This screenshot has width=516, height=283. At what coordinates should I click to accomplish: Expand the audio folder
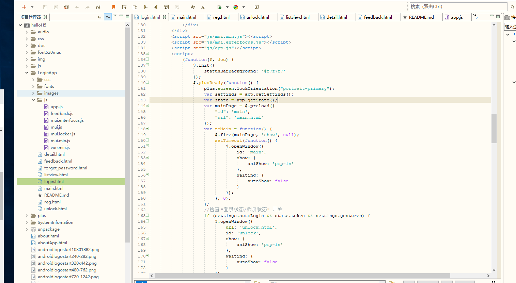point(27,32)
